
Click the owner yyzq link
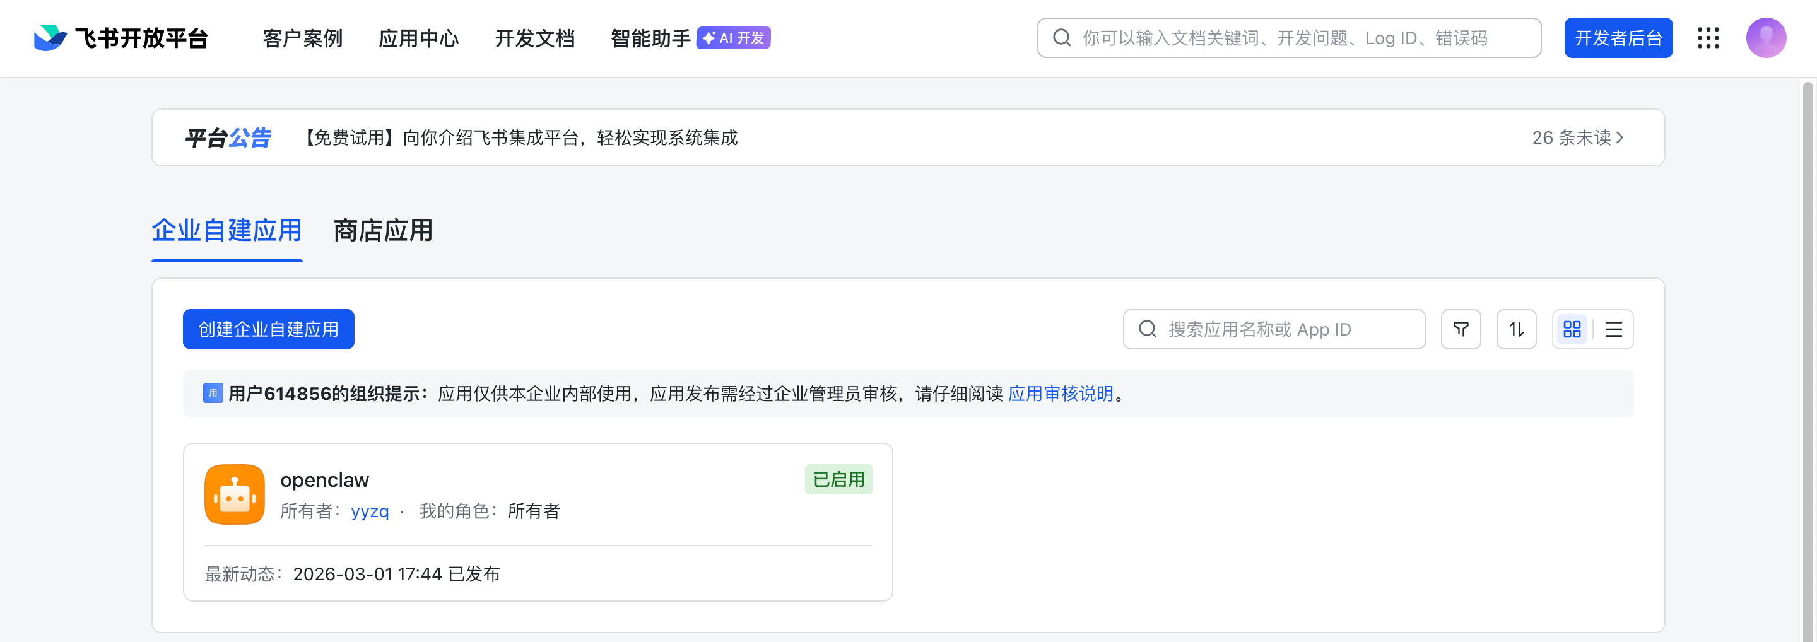[370, 511]
